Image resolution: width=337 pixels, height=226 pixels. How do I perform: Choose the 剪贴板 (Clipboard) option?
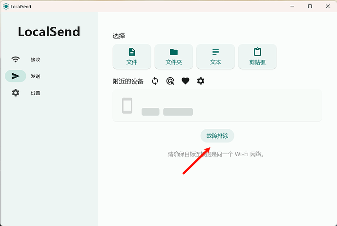(257, 57)
